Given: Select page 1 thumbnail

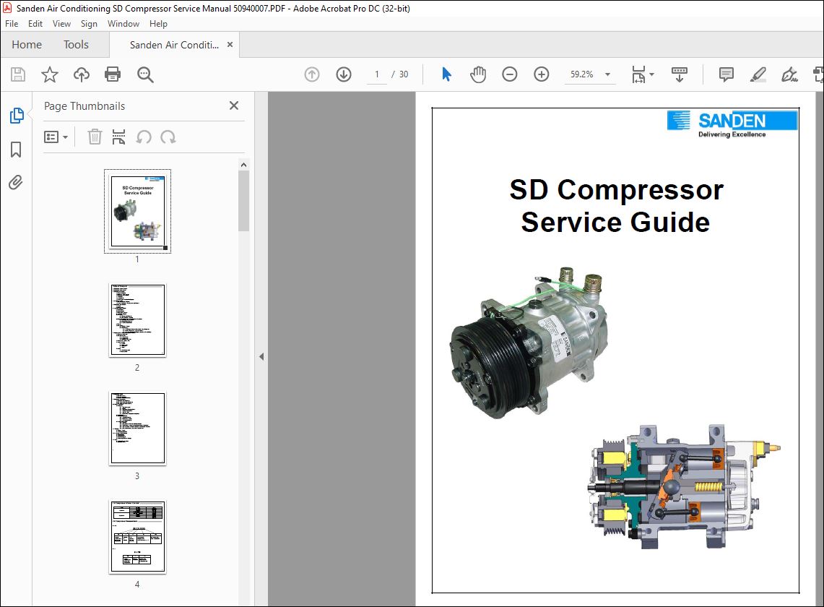Looking at the screenshot, I should pos(138,212).
